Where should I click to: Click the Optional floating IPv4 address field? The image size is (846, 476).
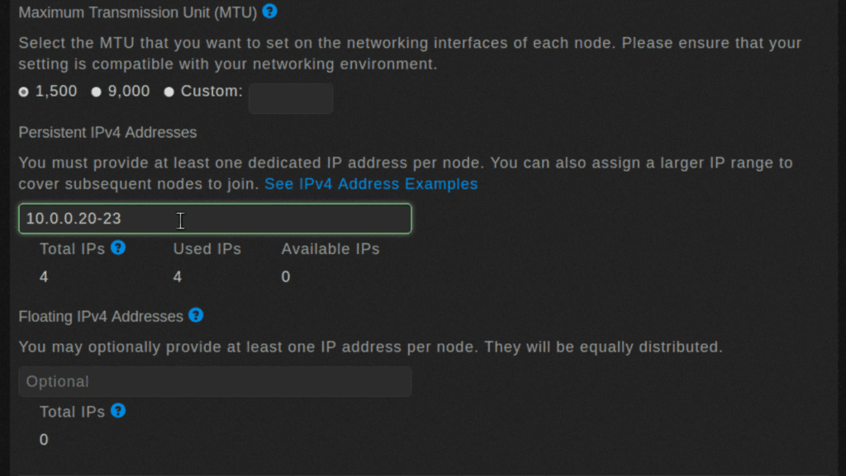pyautogui.click(x=215, y=382)
